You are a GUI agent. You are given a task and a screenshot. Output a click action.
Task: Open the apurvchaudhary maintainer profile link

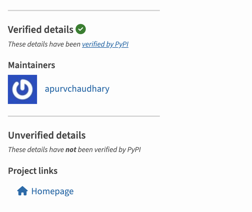pos(77,89)
